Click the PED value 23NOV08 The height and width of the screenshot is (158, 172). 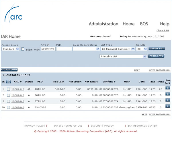point(40,107)
